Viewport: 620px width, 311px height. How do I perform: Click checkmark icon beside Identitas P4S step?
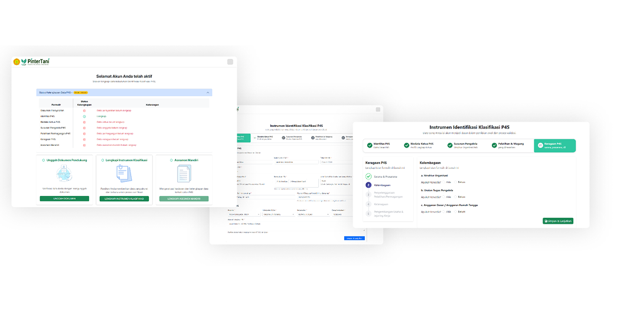tap(370, 145)
